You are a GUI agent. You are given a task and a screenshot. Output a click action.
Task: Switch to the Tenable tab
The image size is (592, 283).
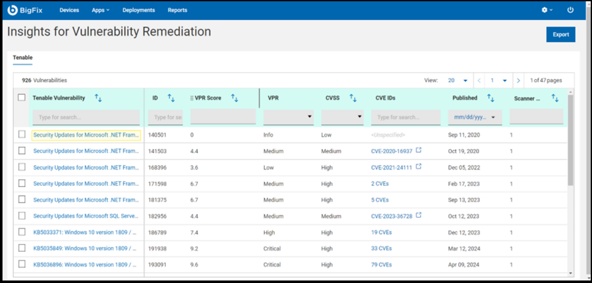22,57
